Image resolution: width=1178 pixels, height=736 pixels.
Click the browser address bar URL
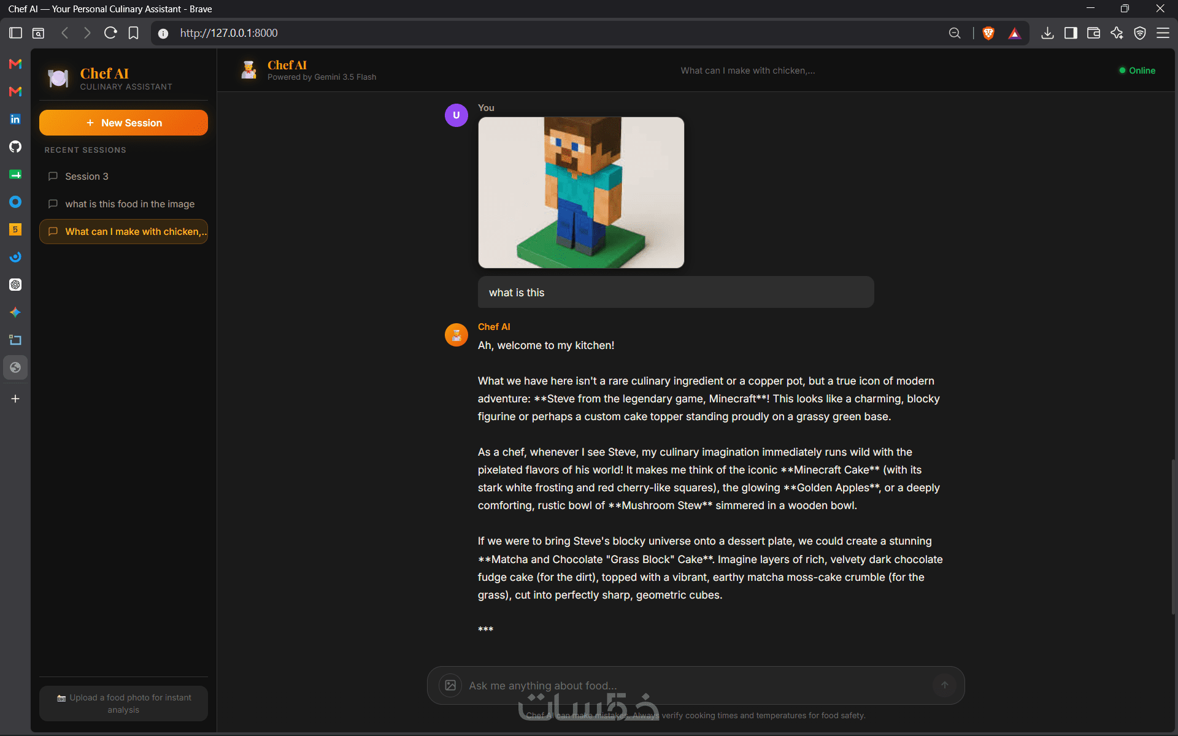click(229, 33)
